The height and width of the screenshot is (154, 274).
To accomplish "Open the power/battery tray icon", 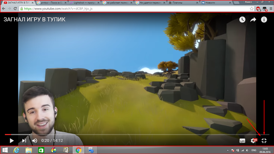I will [x=237, y=150].
